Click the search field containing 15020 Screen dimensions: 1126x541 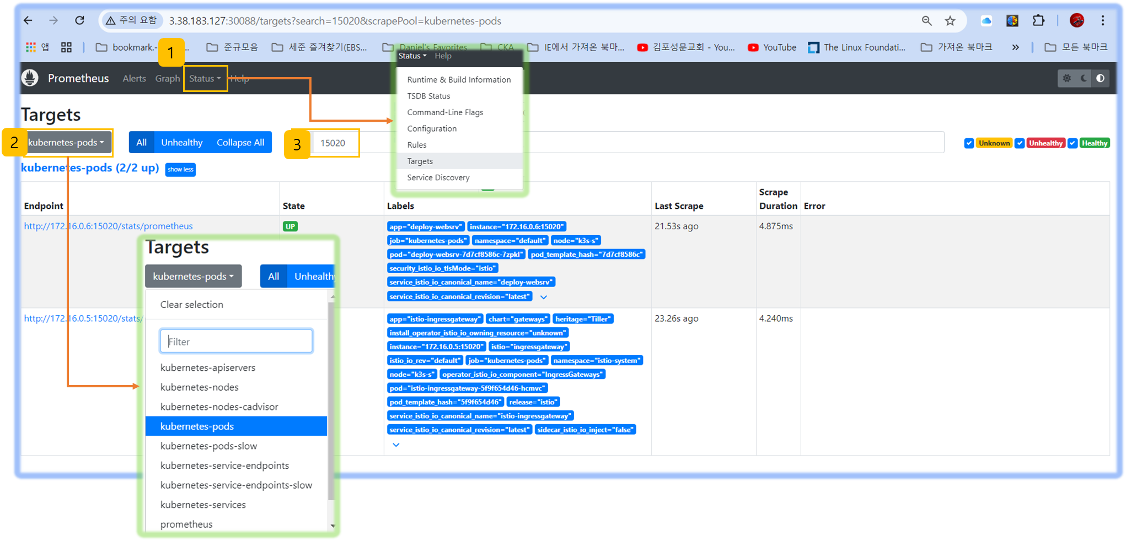[x=628, y=143]
